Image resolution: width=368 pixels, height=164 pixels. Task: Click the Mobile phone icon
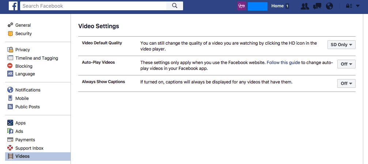10,98
